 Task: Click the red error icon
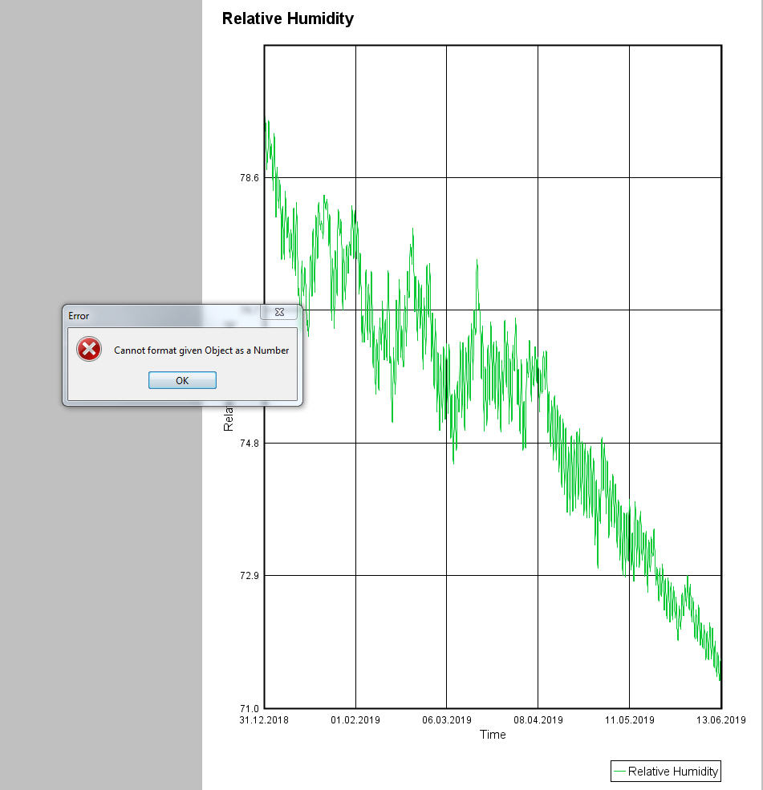[x=88, y=349]
